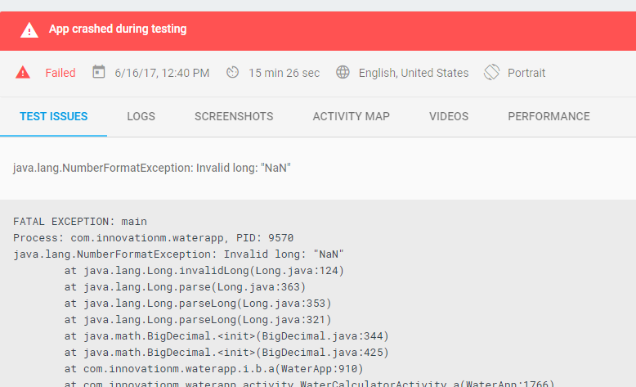The width and height of the screenshot is (636, 387).
Task: View the Performance tab
Action: [549, 116]
